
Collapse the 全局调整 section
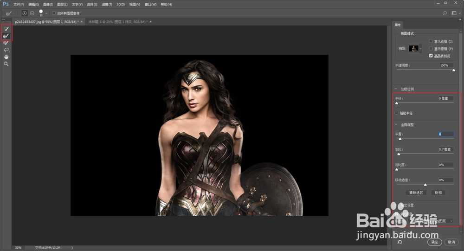(396, 124)
